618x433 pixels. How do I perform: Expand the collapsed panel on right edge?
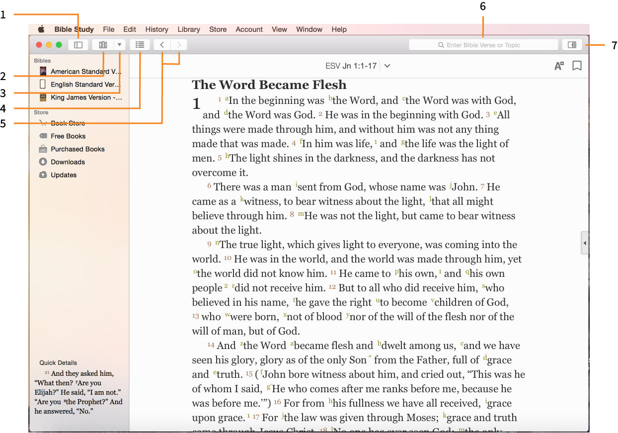tap(585, 243)
